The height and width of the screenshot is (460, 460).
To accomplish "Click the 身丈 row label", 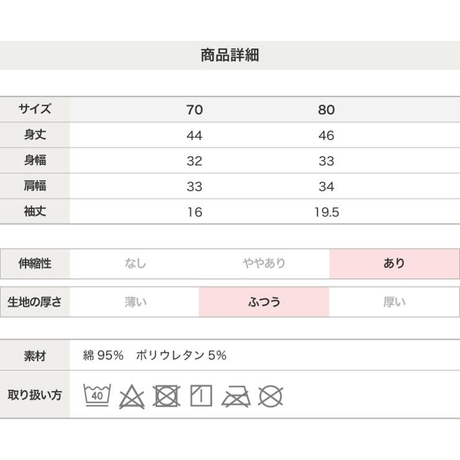I will coord(35,135).
